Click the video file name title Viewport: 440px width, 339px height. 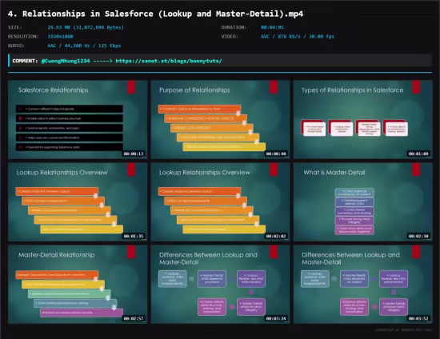tap(156, 14)
